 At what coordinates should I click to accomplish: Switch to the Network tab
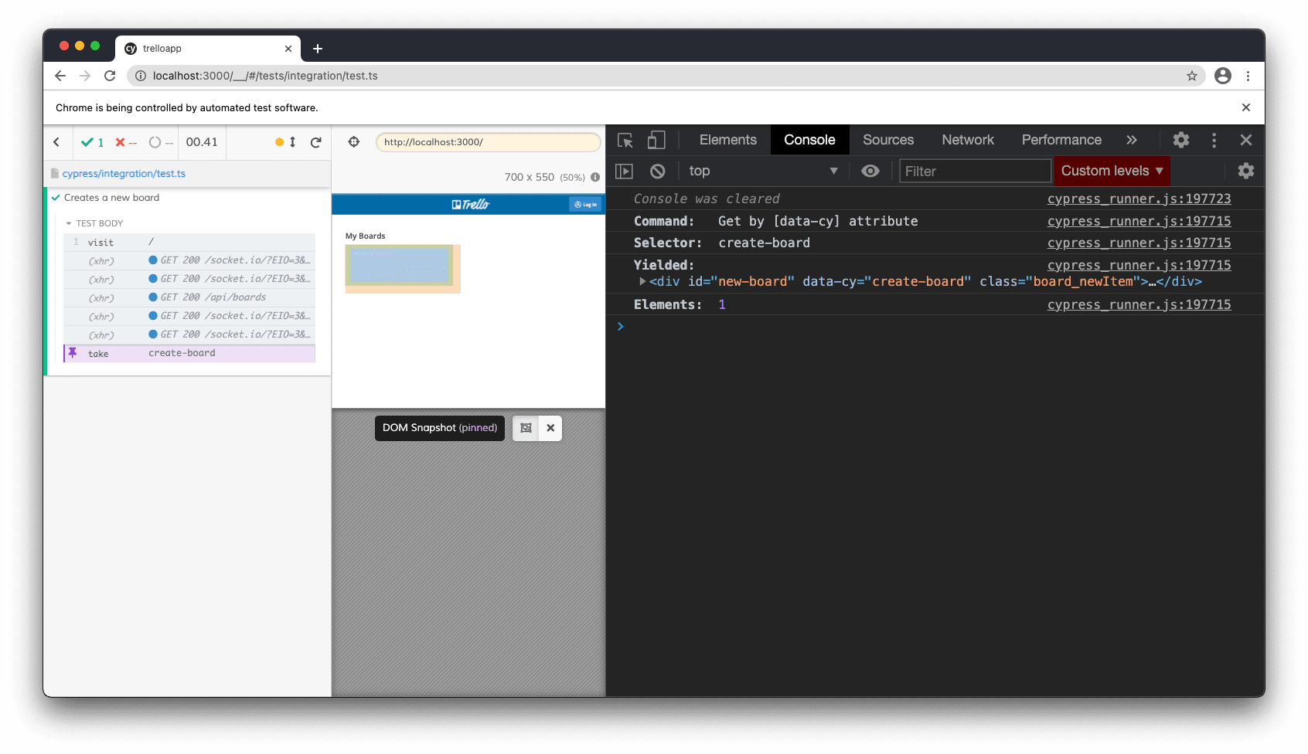coord(967,140)
